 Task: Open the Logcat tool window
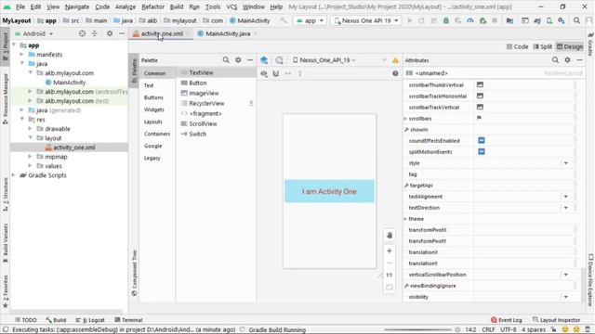tap(90, 320)
